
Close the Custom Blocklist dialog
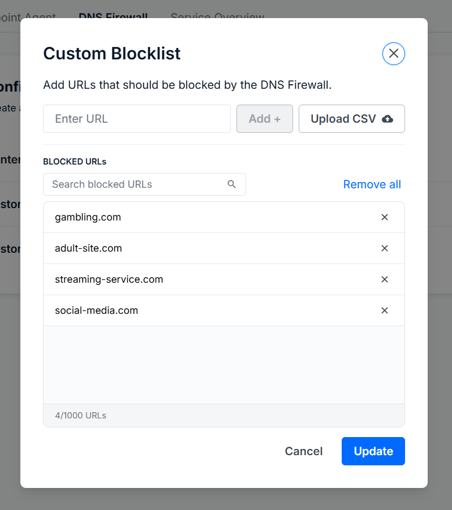click(393, 54)
